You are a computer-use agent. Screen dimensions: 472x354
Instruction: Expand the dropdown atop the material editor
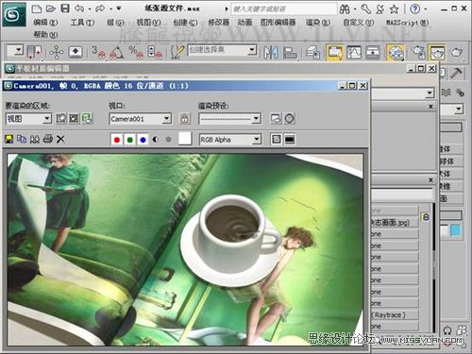click(430, 93)
